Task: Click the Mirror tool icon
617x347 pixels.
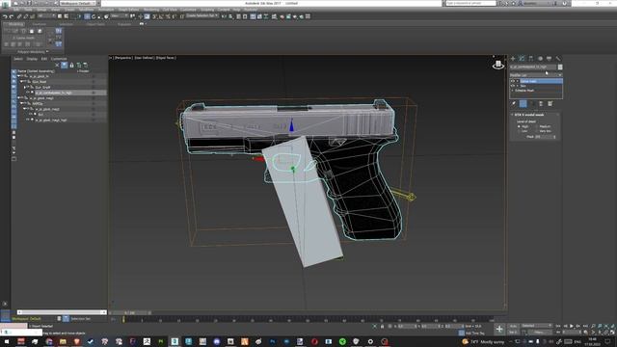Action: (224, 16)
